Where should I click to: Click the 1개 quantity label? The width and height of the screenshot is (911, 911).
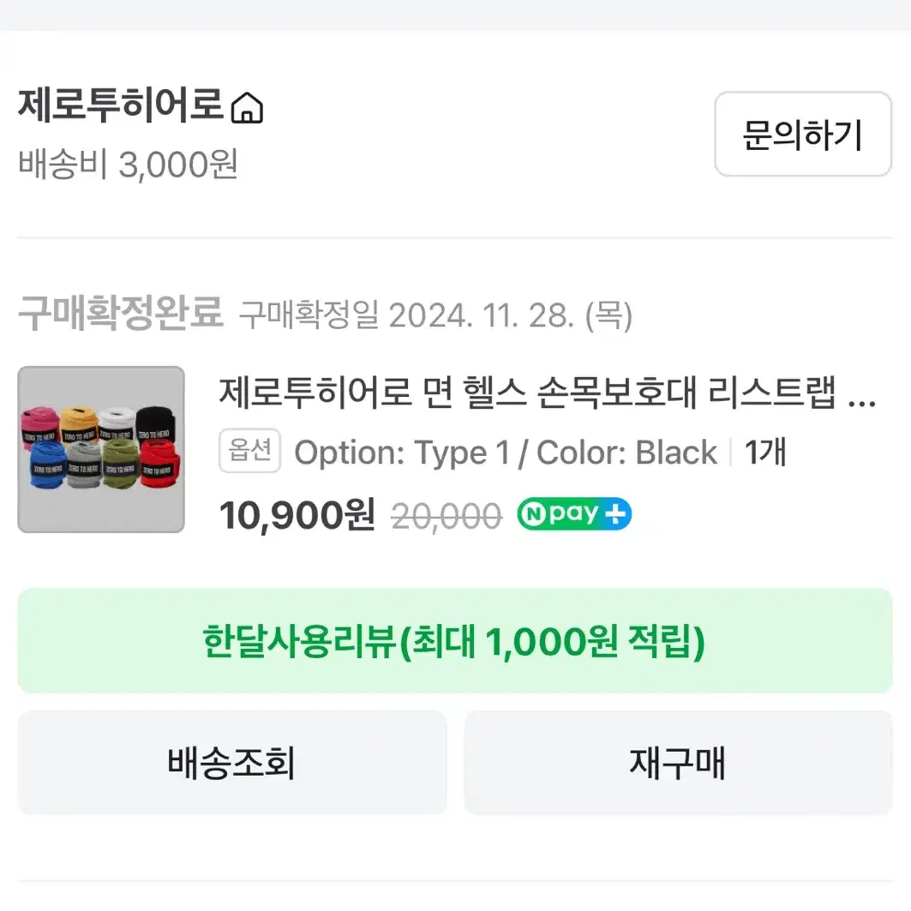point(766,452)
